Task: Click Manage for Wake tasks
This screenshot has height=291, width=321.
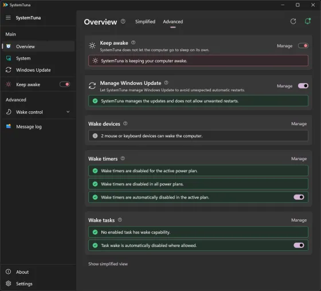Action: click(x=299, y=220)
